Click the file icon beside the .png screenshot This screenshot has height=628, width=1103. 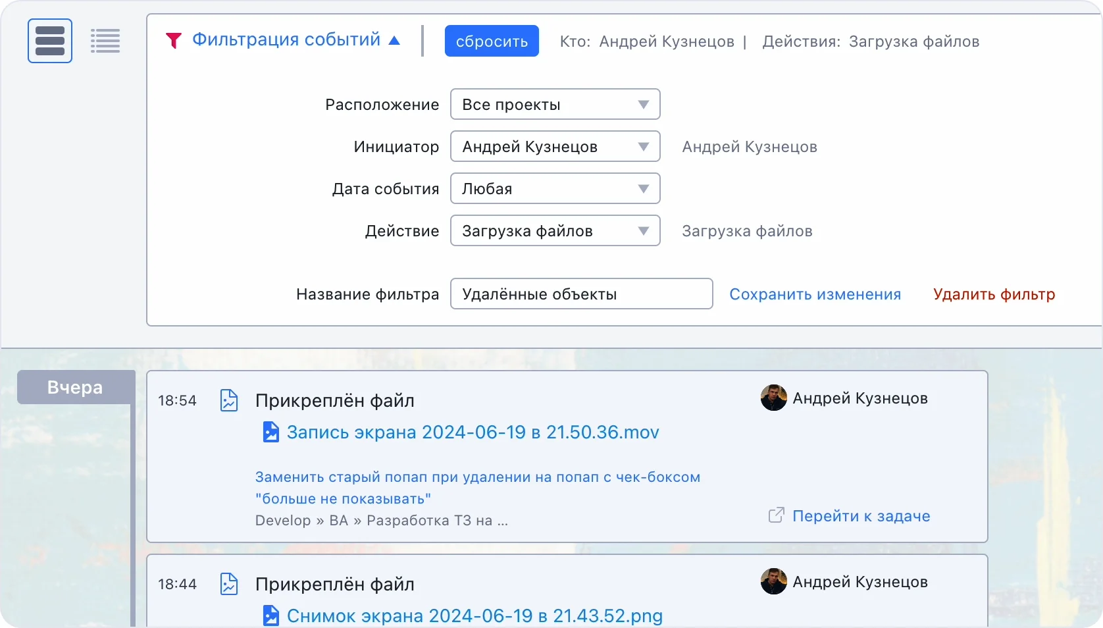(x=270, y=616)
